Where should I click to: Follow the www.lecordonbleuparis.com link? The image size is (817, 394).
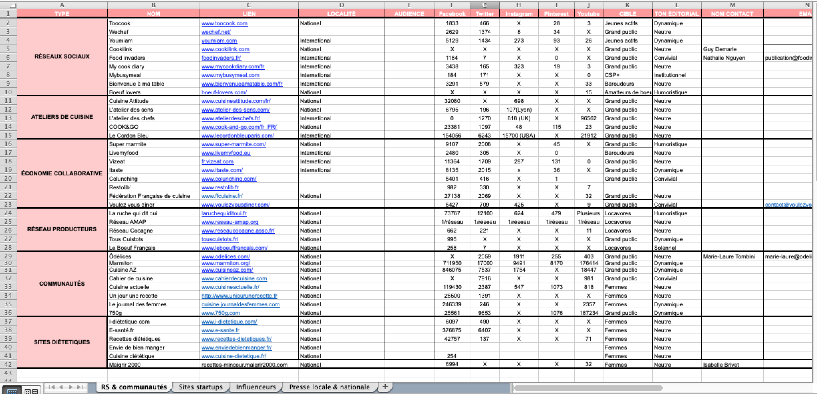pos(238,136)
